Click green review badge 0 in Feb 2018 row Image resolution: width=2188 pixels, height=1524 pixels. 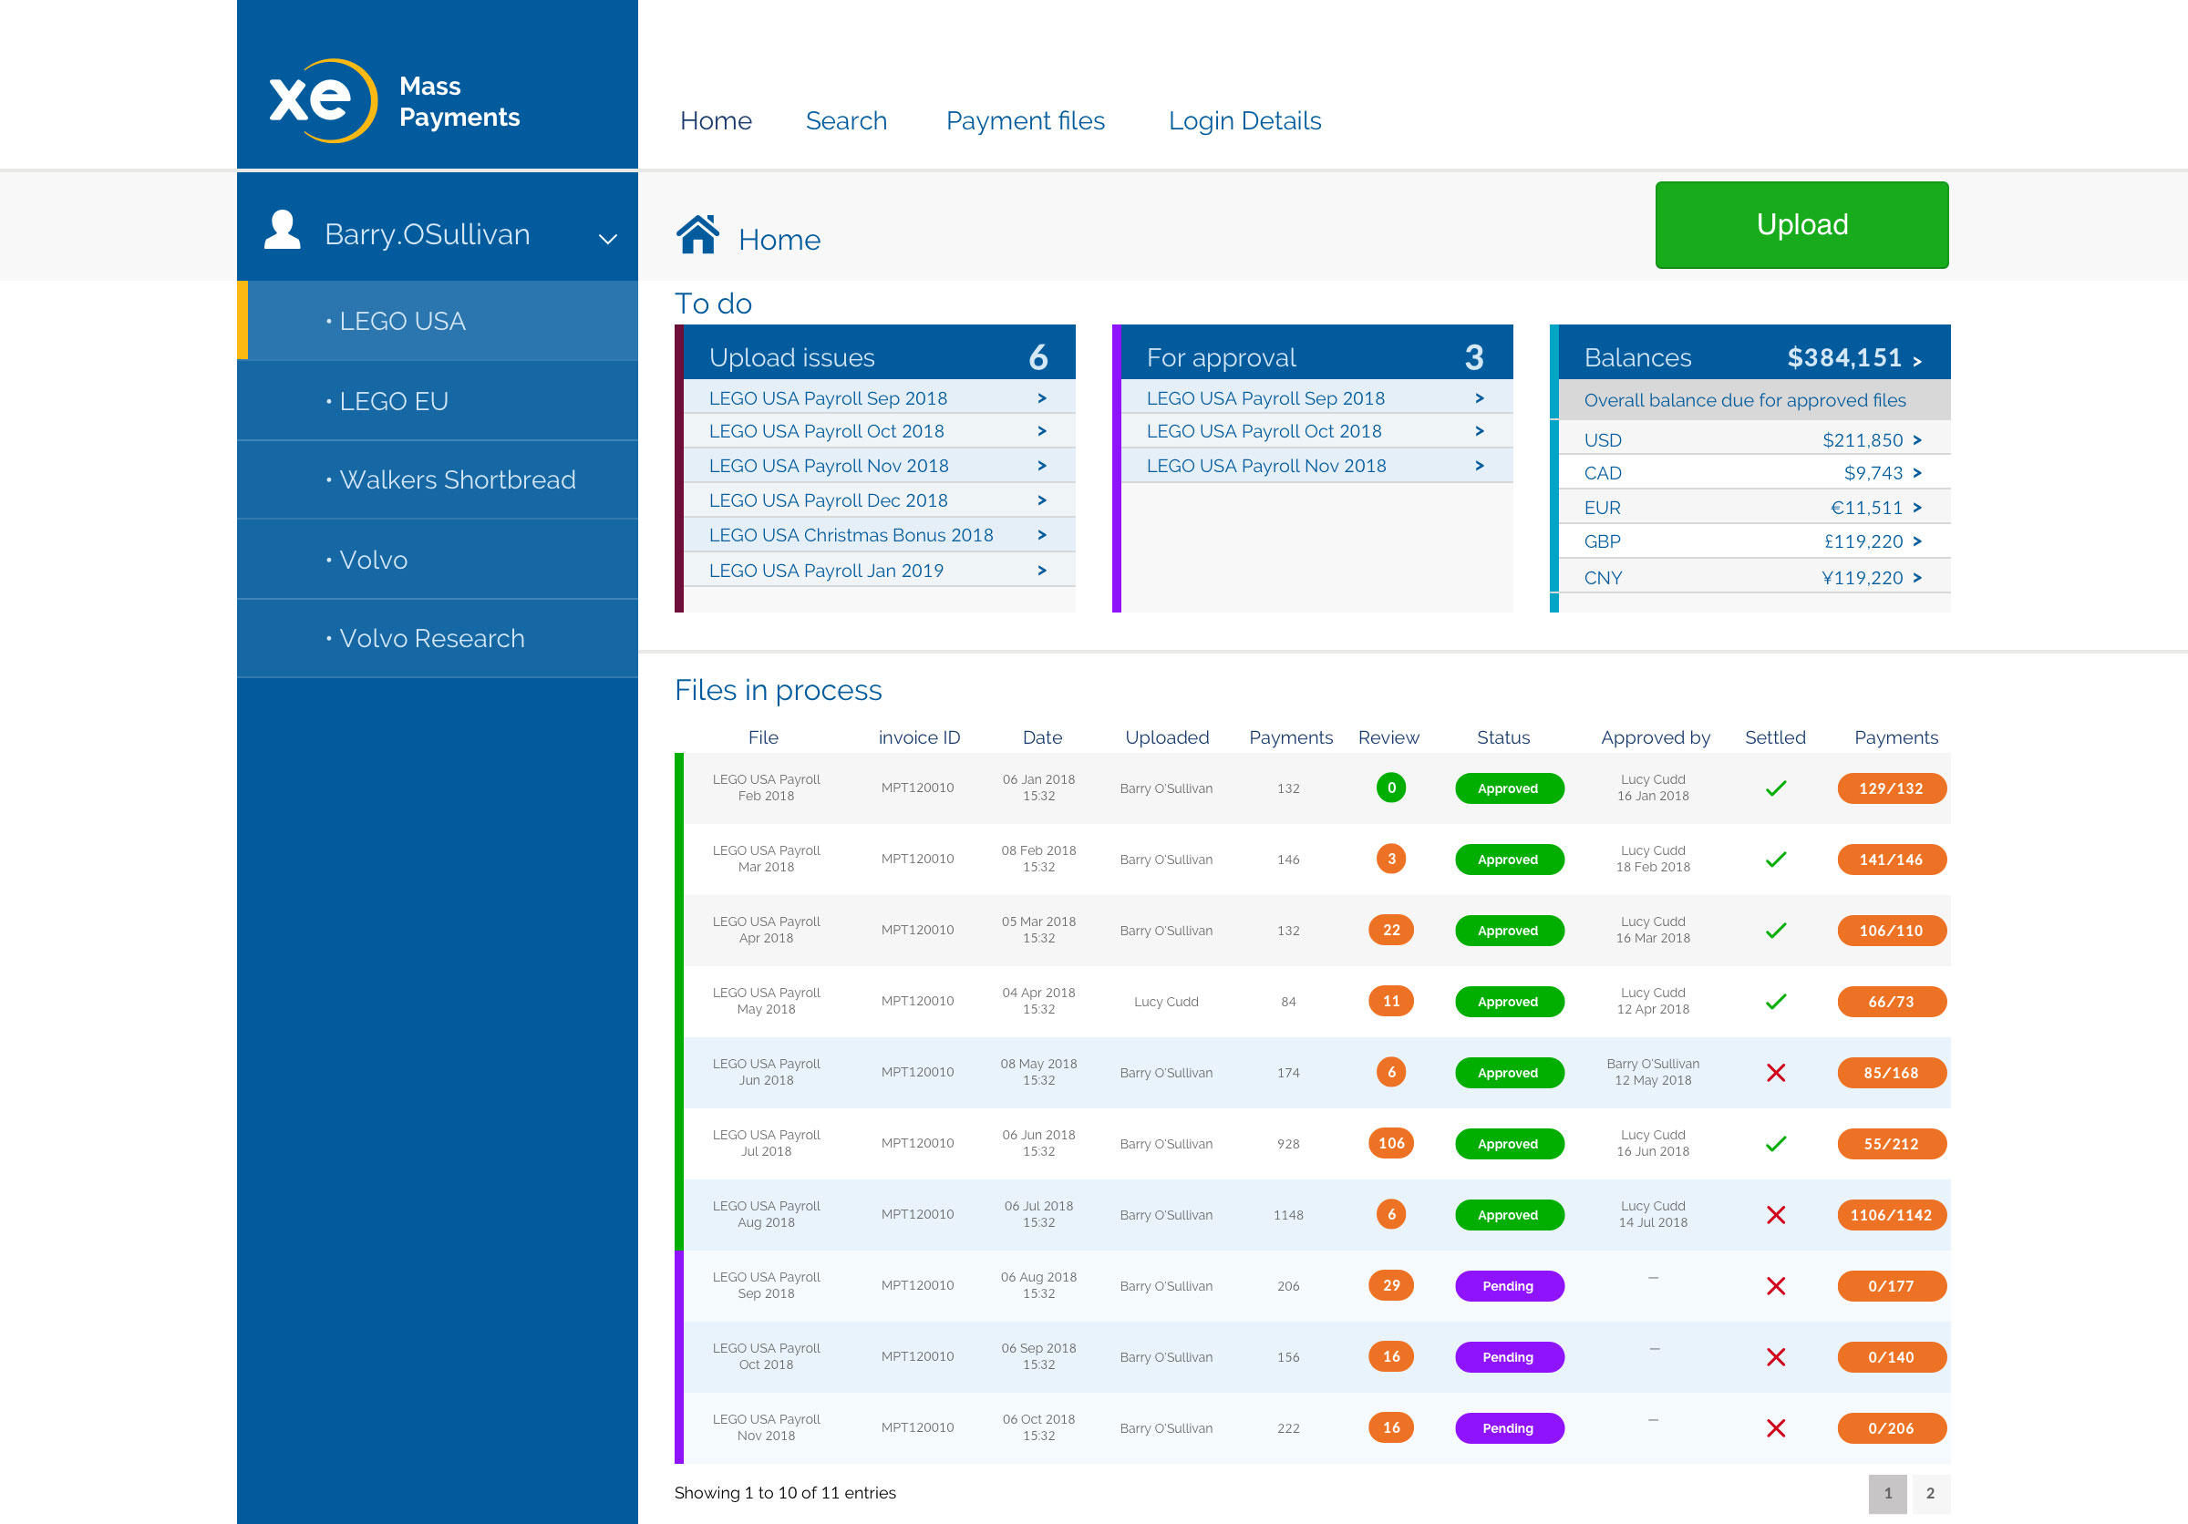(1390, 788)
